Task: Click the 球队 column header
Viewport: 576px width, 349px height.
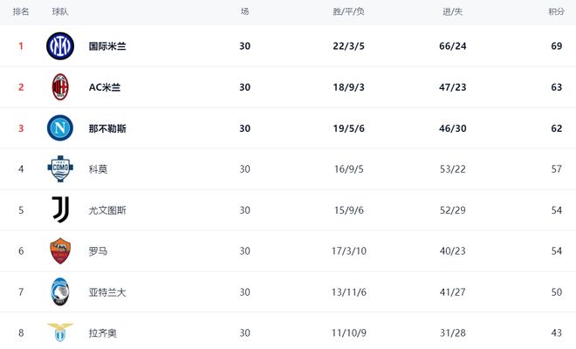Action: 60,11
